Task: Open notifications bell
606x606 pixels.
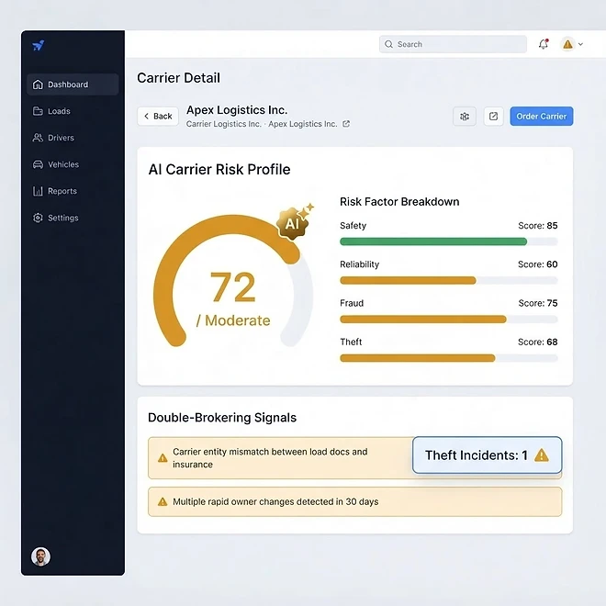Action: (x=544, y=44)
